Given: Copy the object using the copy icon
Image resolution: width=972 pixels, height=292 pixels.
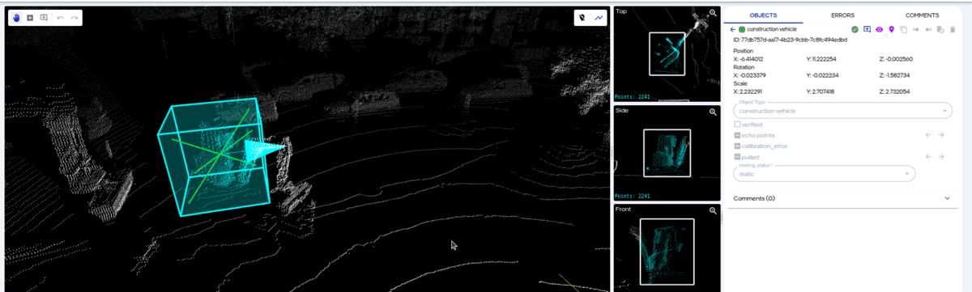Looking at the screenshot, I should 903,29.
